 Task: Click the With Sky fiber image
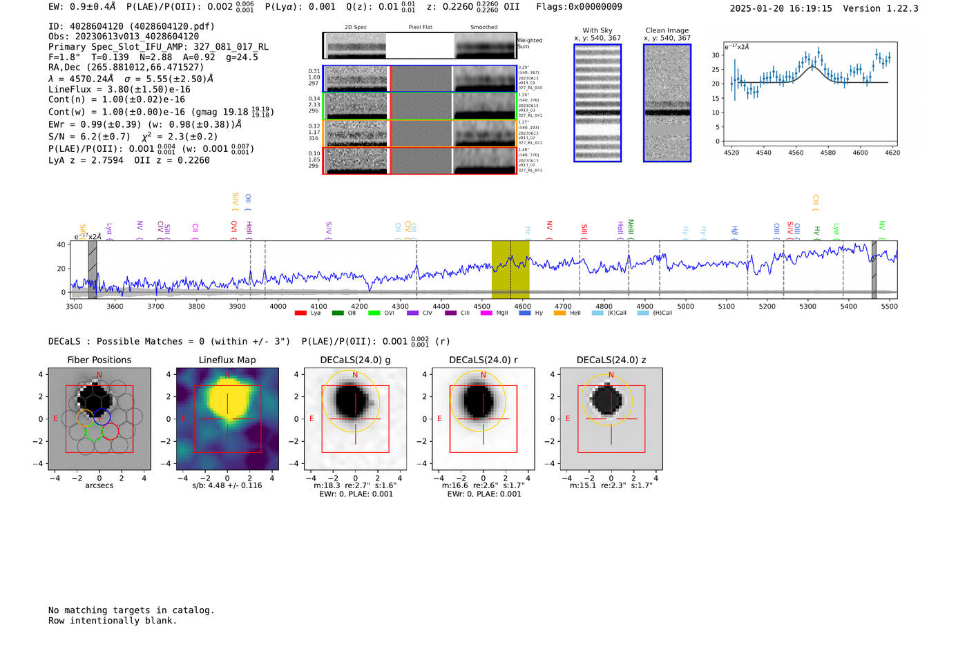click(x=597, y=103)
